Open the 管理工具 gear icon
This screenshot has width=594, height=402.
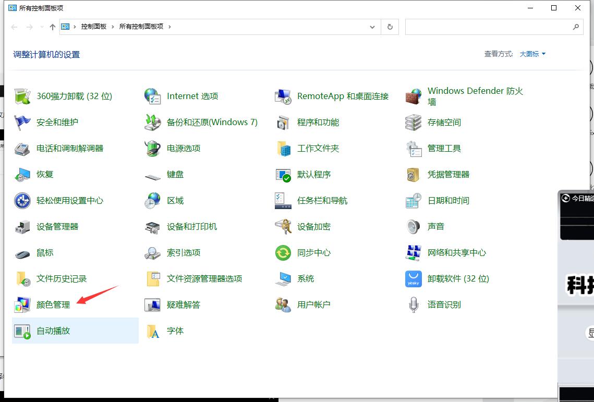[414, 149]
